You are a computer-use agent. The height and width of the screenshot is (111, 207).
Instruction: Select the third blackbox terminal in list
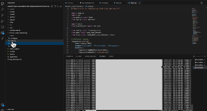click(200, 65)
